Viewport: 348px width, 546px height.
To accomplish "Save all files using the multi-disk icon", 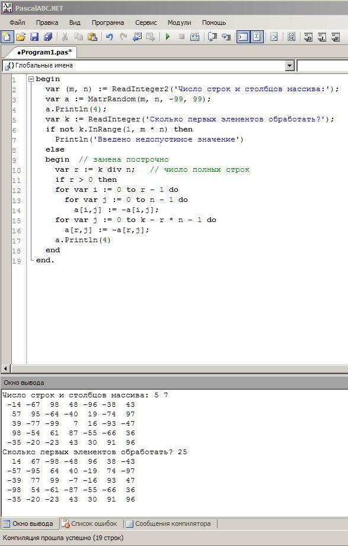I will [x=48, y=37].
